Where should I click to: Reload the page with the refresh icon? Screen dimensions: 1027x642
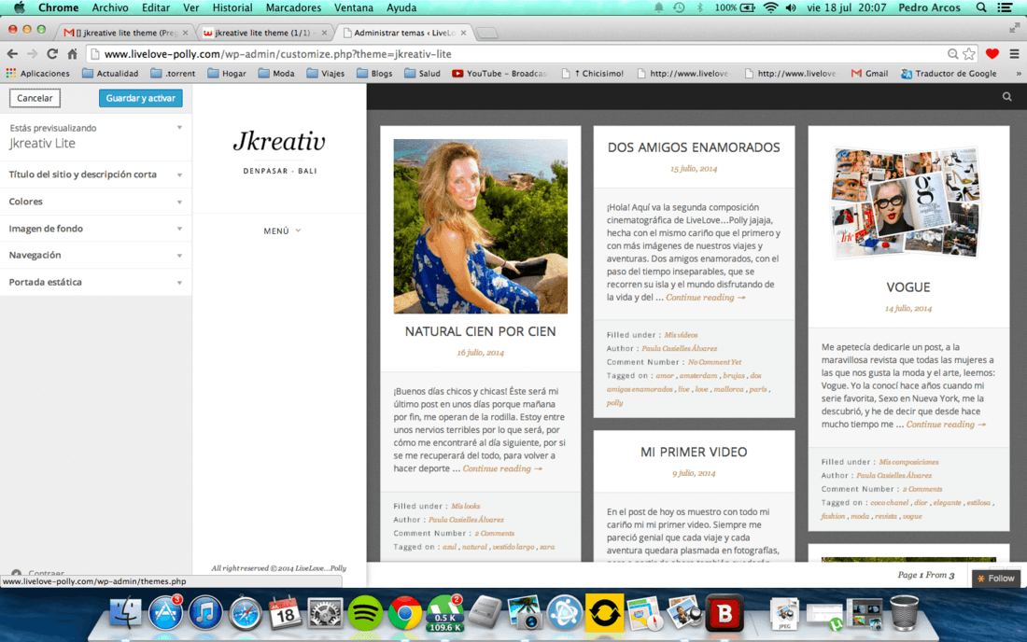click(x=52, y=54)
